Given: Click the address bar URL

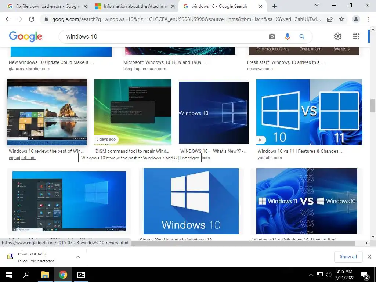Looking at the screenshot, I should click(186, 19).
